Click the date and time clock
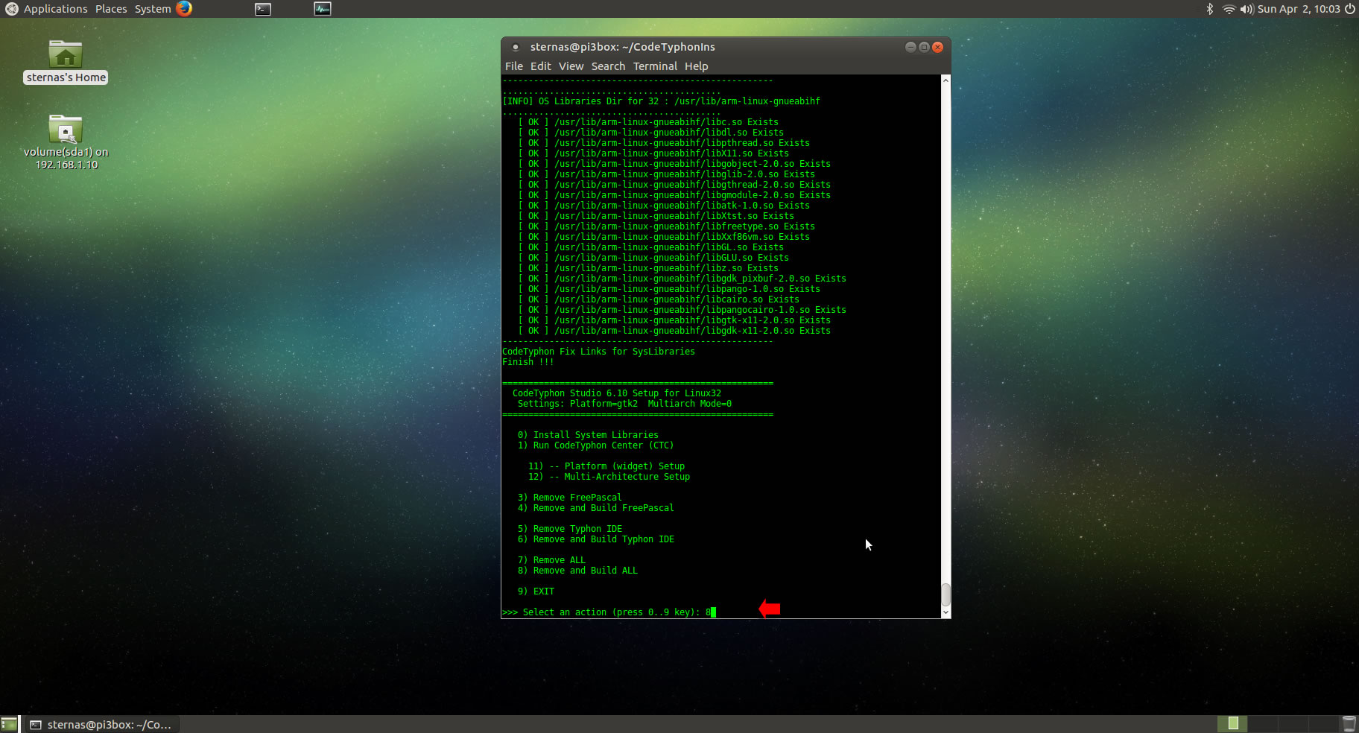The height and width of the screenshot is (733, 1359). [1299, 9]
